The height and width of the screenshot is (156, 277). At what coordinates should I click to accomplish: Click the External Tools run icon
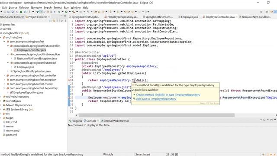pos(74,12)
